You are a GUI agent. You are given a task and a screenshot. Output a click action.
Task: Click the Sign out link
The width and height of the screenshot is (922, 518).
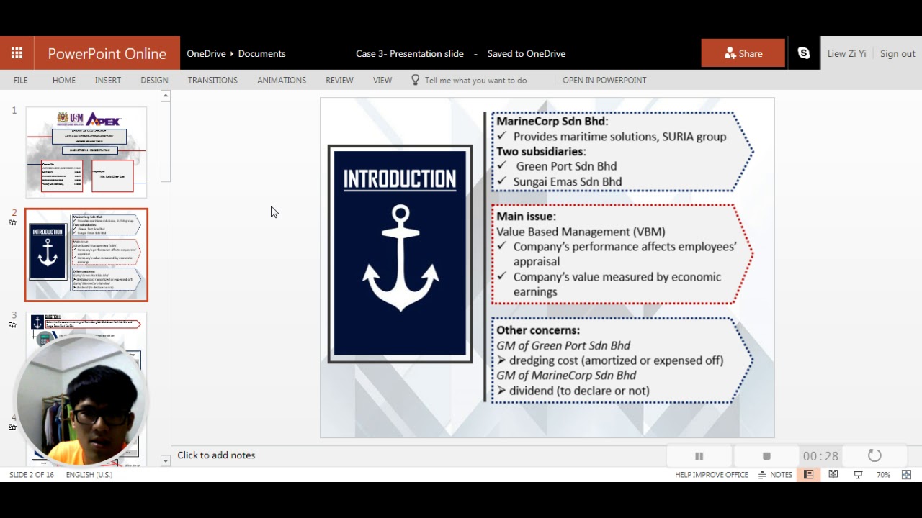898,53
